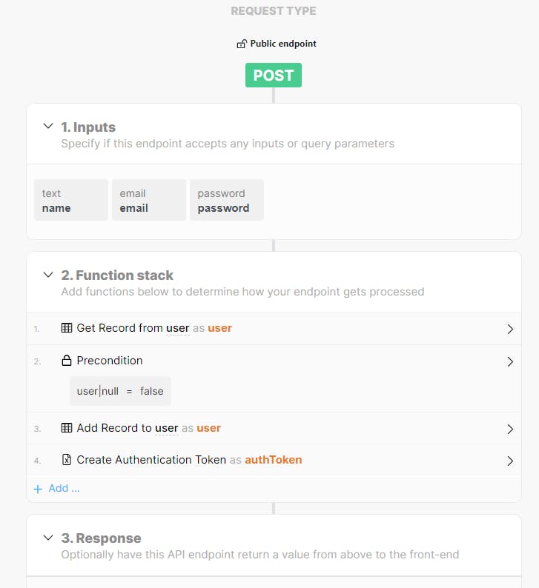
Task: Select the email input chip
Action: (x=149, y=200)
